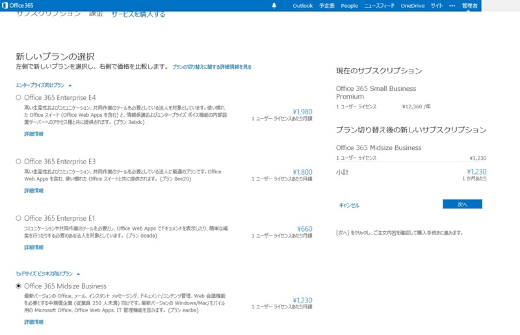Open 詳細情報 for Enterprise E3
520x335 pixels.
pyautogui.click(x=34, y=190)
